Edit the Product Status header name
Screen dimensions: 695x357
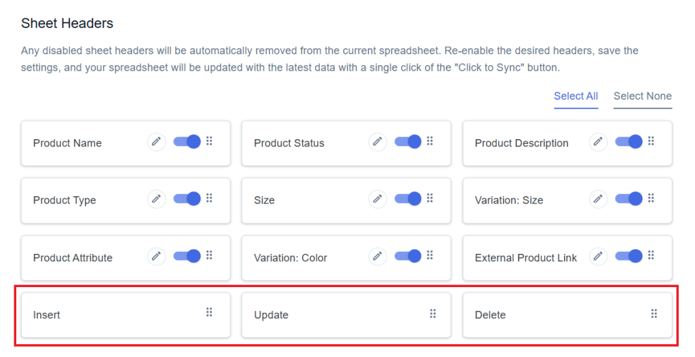coord(377,142)
